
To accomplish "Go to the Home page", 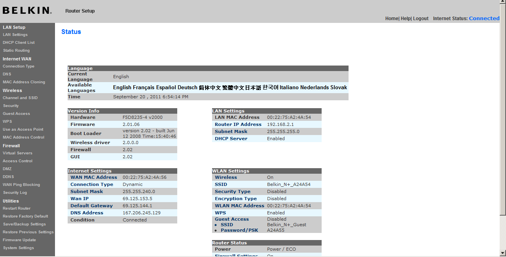I will (x=391, y=18).
